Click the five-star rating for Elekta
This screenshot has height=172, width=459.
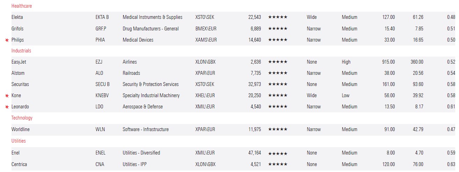pyautogui.click(x=277, y=17)
